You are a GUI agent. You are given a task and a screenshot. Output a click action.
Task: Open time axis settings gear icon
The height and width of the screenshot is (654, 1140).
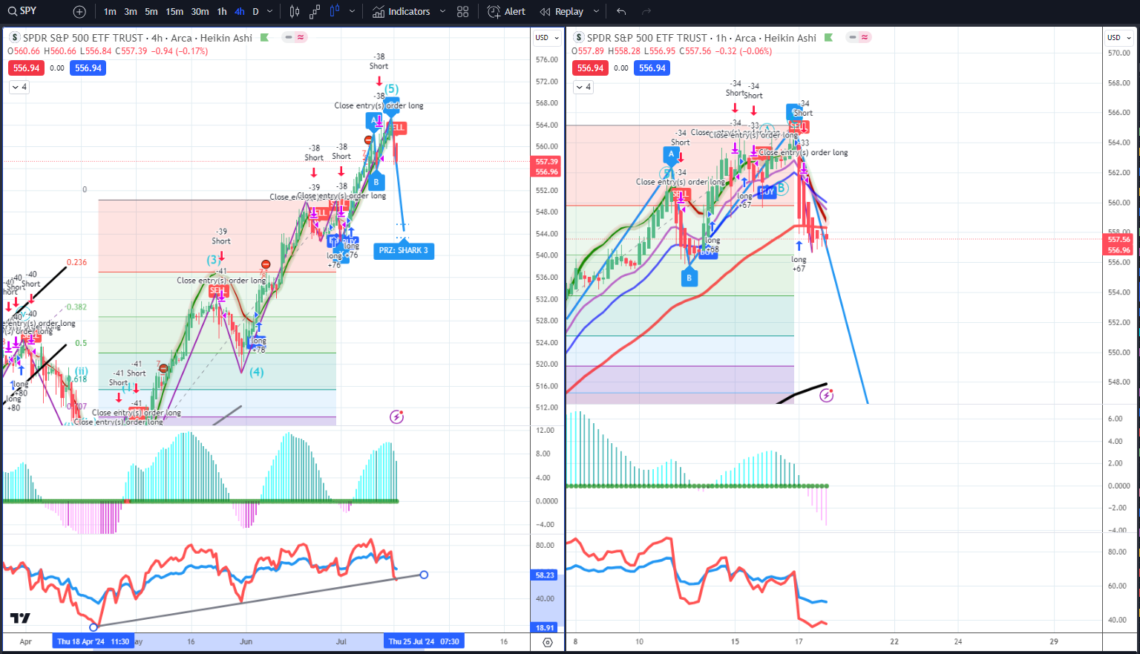tap(548, 642)
